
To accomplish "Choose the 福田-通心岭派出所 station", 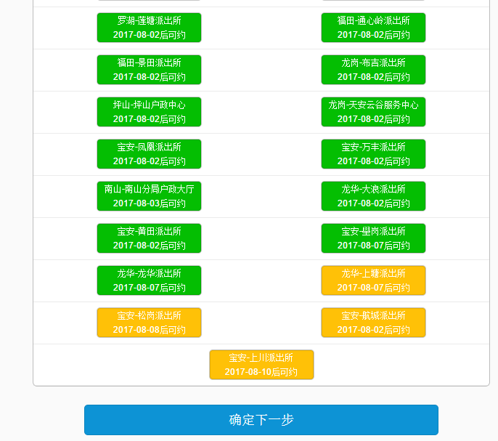I will [x=373, y=28].
